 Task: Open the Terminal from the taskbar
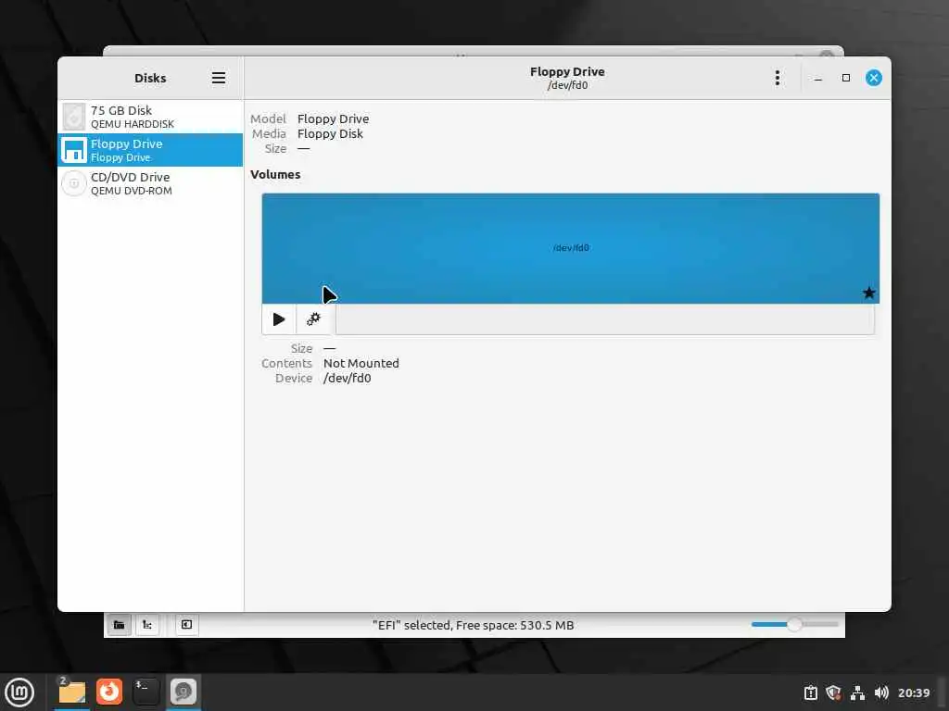click(146, 692)
